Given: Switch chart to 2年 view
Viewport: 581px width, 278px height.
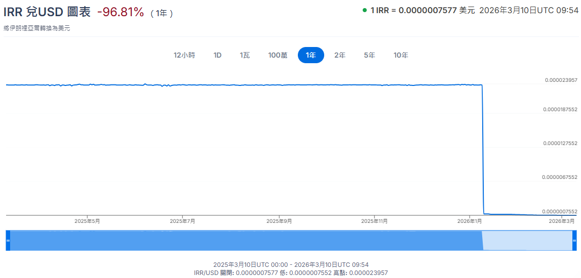Looking at the screenshot, I should 339,55.
